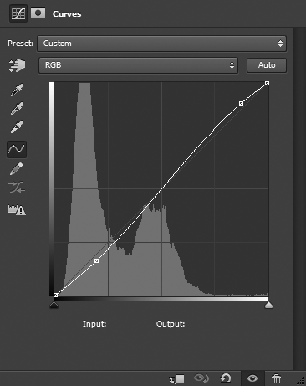The width and height of the screenshot is (306, 386).
Task: Open the RGB channel dropdown
Action: (x=138, y=65)
